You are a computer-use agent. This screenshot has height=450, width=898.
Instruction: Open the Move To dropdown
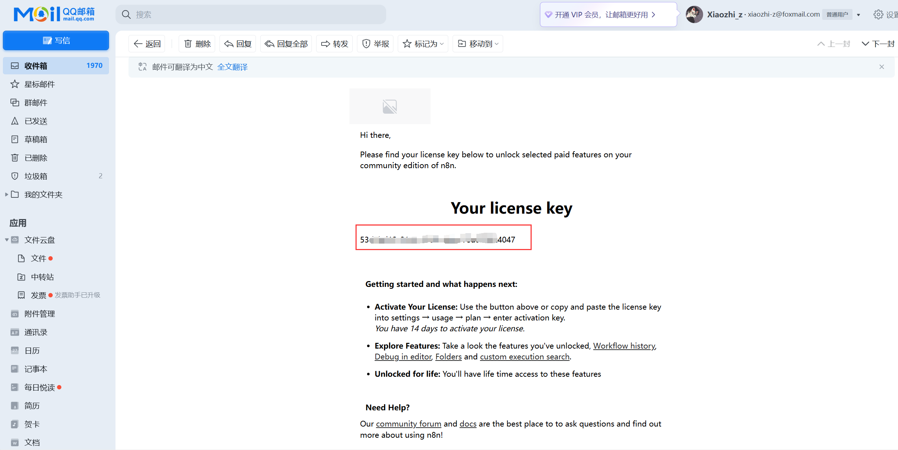[478, 44]
